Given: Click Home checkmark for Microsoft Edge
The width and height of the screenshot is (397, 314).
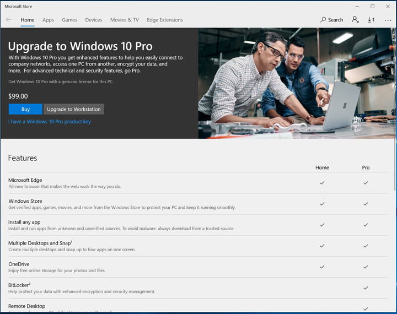Looking at the screenshot, I should pos(322,183).
